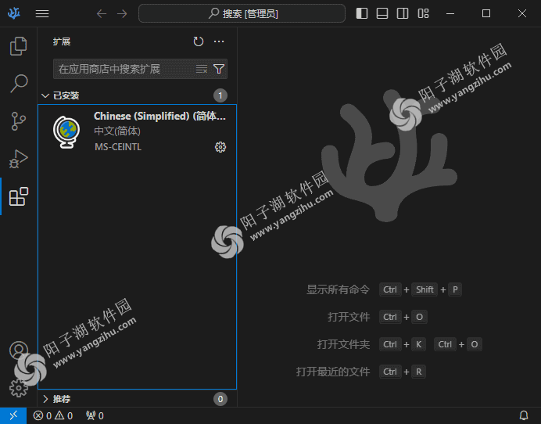The image size is (541, 424).
Task: Open the customize layout button
Action: tap(423, 13)
